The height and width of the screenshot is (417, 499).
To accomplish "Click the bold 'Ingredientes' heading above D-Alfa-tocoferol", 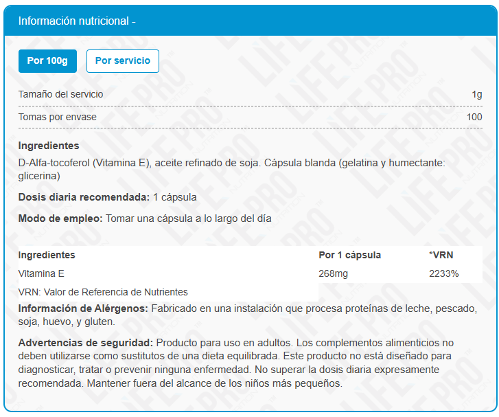I will pos(49,146).
